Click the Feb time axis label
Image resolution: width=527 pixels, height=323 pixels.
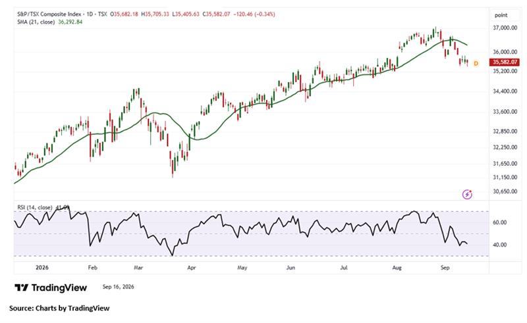92,268
